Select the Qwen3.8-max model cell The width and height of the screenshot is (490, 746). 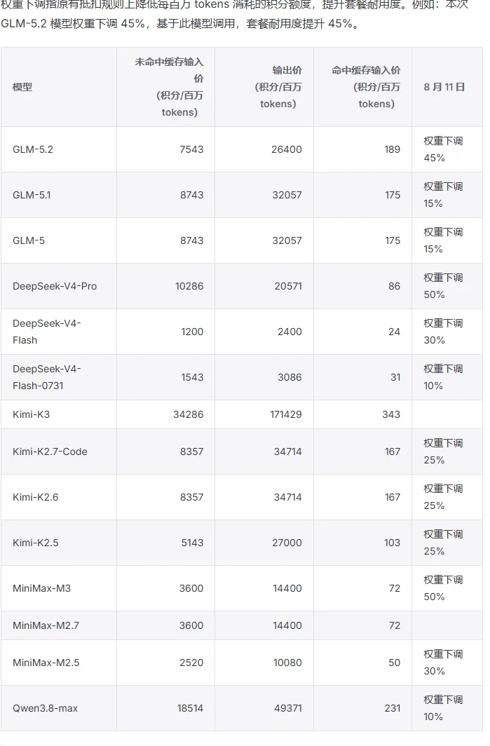point(58,708)
